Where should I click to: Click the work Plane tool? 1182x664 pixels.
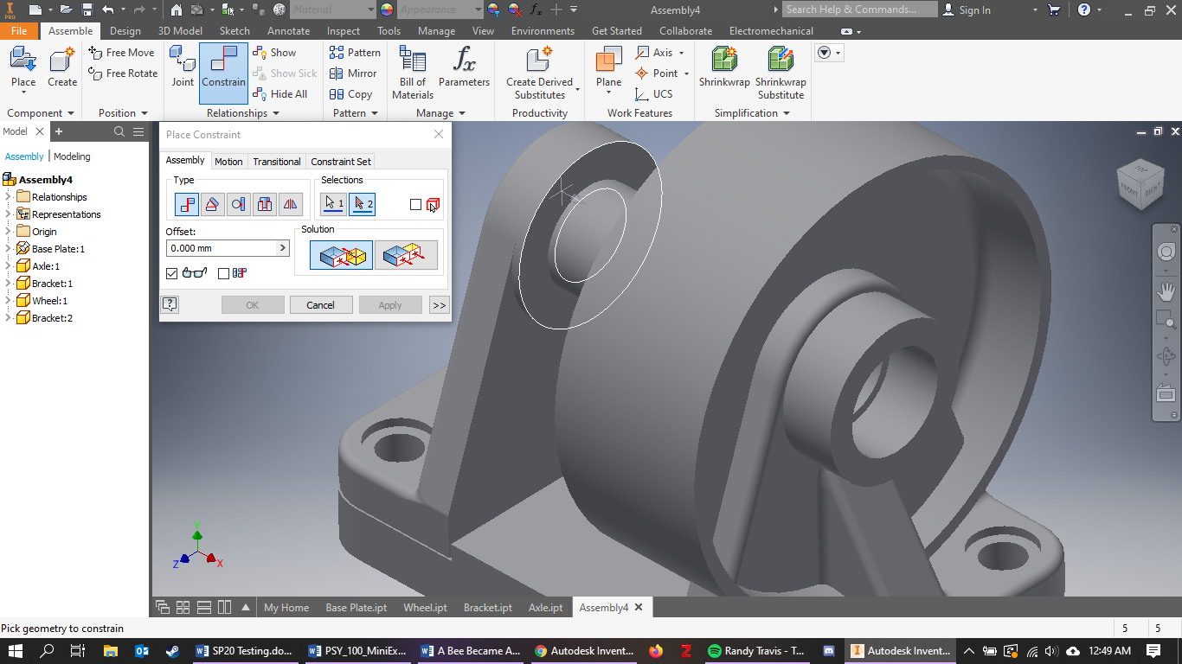(608, 71)
